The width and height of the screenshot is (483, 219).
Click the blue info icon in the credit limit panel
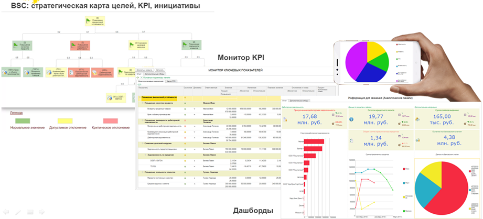tap(351, 119)
